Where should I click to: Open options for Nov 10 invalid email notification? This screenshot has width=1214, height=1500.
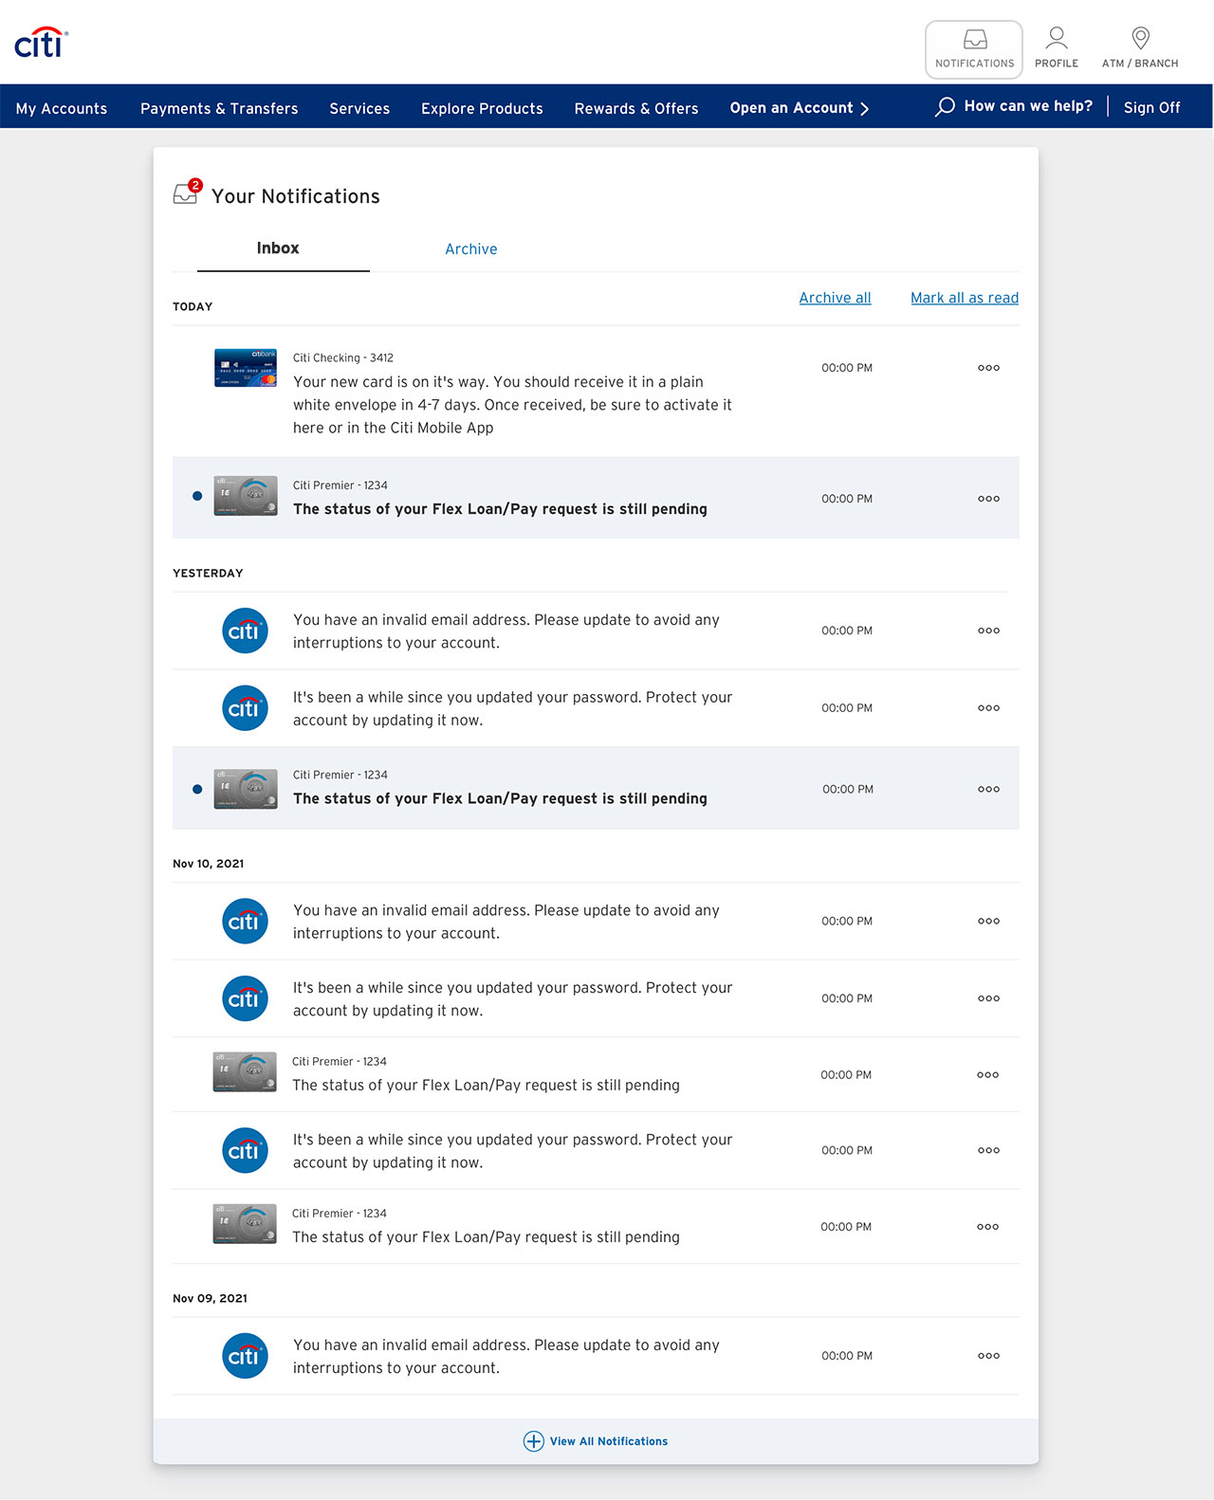click(988, 922)
